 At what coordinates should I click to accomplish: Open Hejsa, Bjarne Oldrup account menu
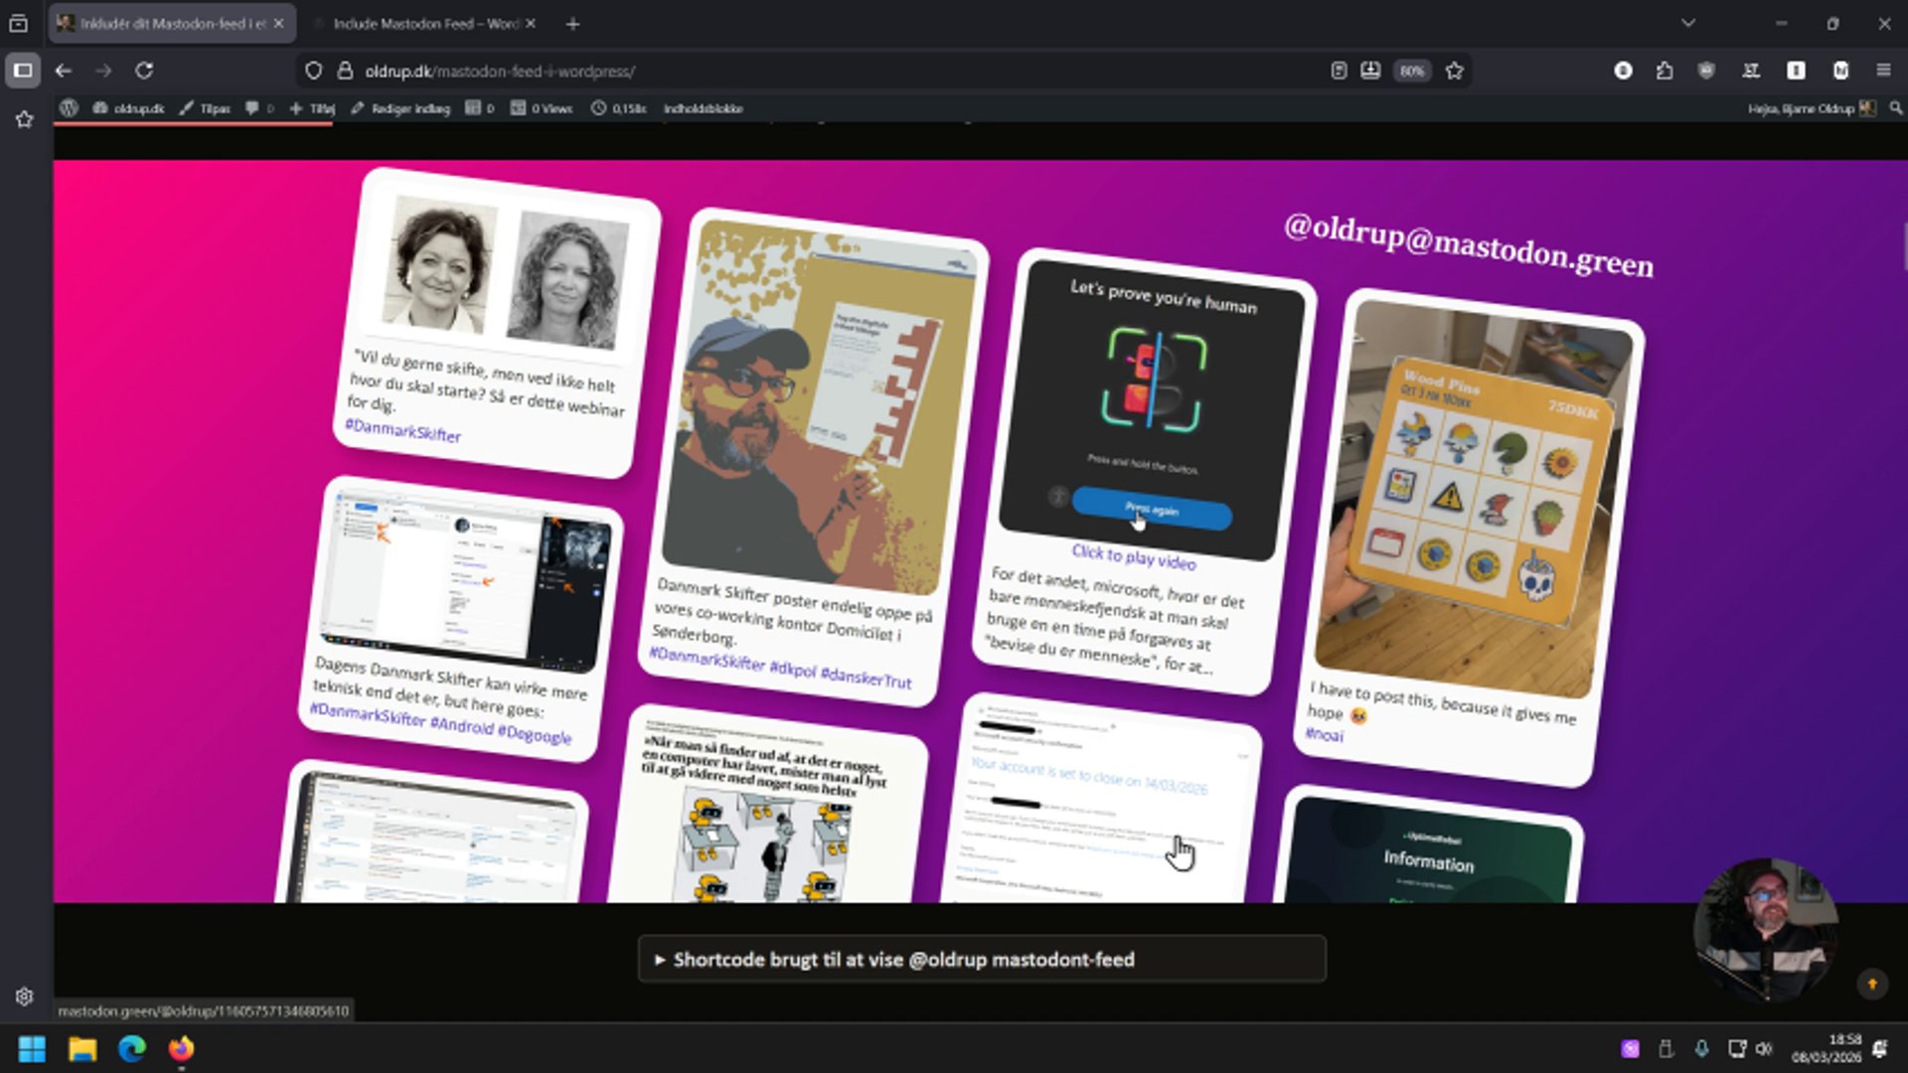(x=1812, y=108)
